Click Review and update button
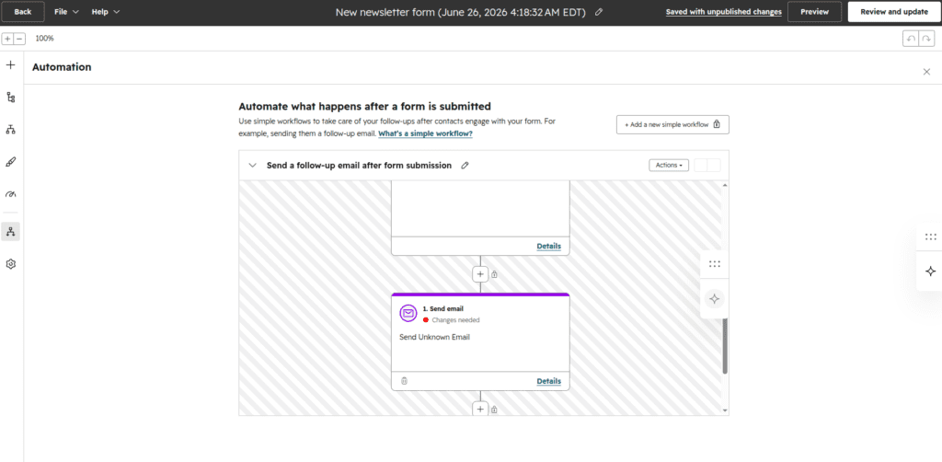Image resolution: width=942 pixels, height=462 pixels. click(x=894, y=11)
